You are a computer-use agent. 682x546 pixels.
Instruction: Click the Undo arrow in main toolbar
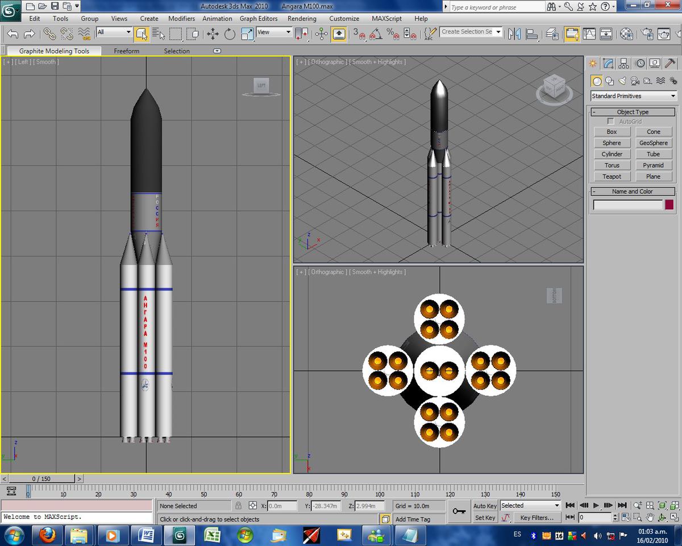point(13,34)
